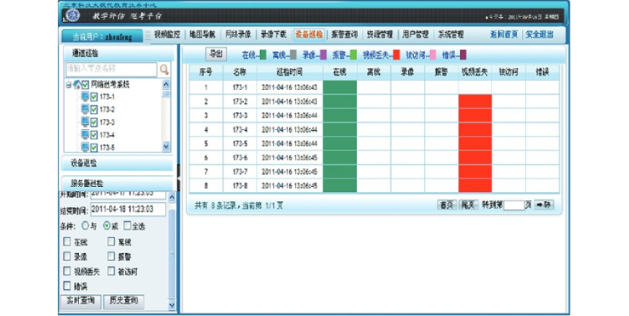The width and height of the screenshot is (629, 316).
Task: Expand the 服务器巡检 accordion panel
Action: click(x=117, y=183)
